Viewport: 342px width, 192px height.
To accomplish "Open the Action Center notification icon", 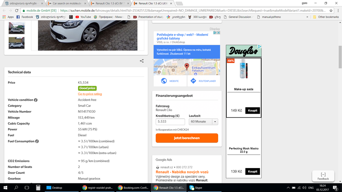I will point(335,188).
